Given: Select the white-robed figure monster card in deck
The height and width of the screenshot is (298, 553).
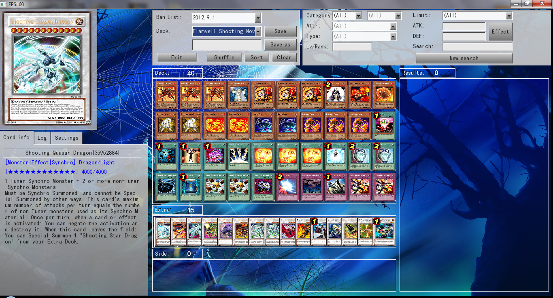Looking at the screenshot, I should coord(239,95).
